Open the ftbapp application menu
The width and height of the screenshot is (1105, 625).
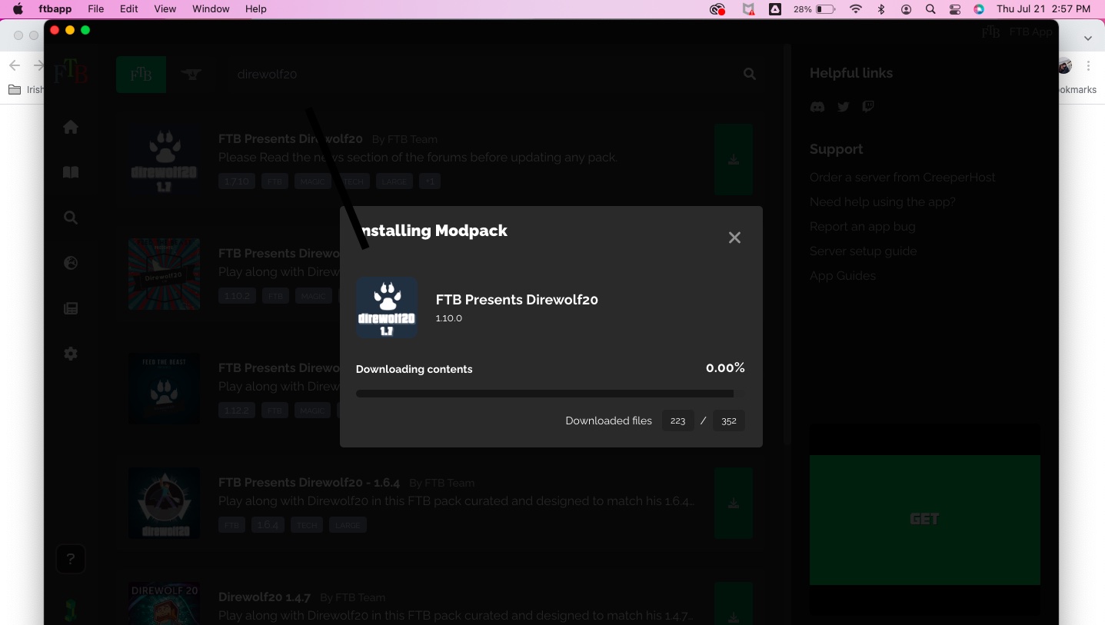[x=54, y=8]
